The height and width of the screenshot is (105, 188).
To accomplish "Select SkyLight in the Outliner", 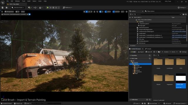I will point(142,26).
